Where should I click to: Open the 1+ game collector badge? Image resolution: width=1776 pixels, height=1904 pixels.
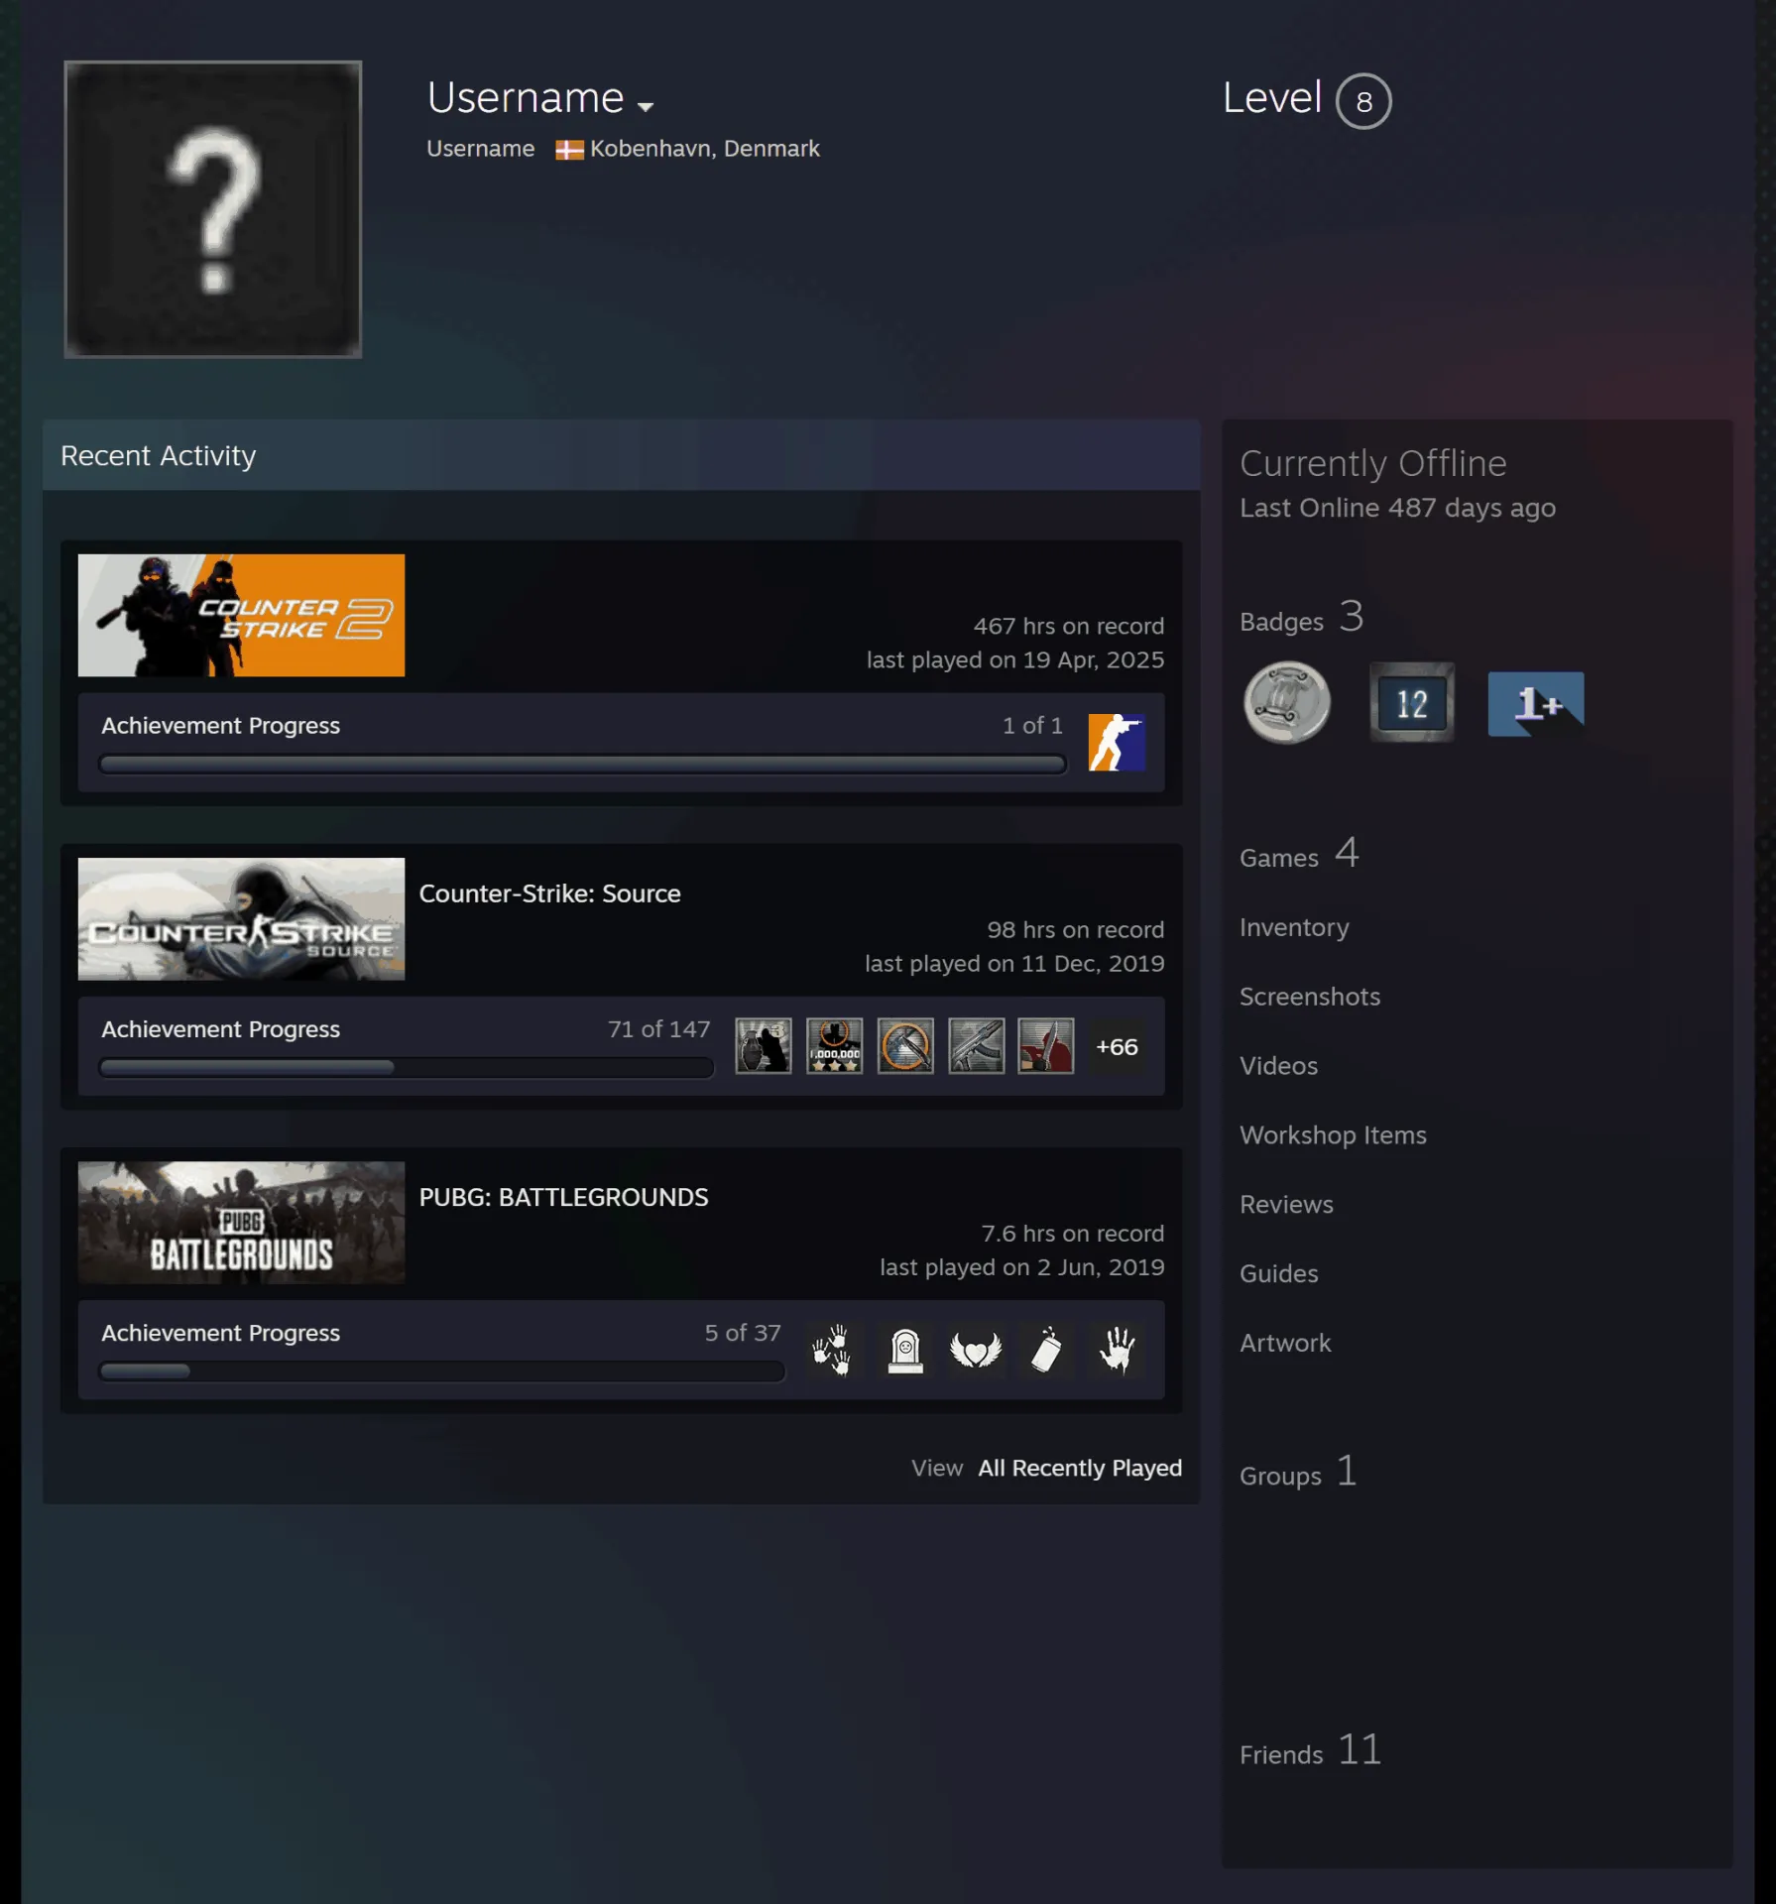[1535, 703]
